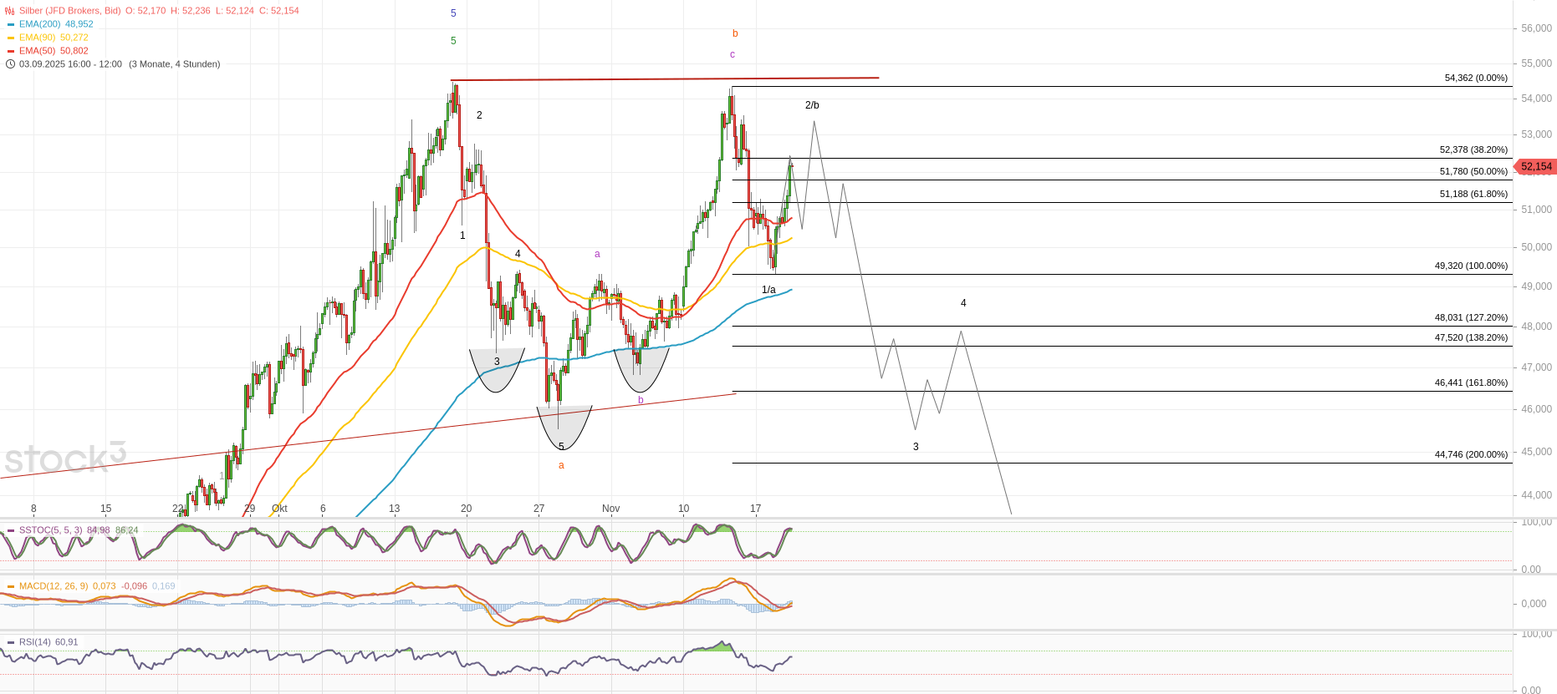Click the blue EMA(200) color marker
This screenshot has height=694, width=1557.
tap(11, 24)
